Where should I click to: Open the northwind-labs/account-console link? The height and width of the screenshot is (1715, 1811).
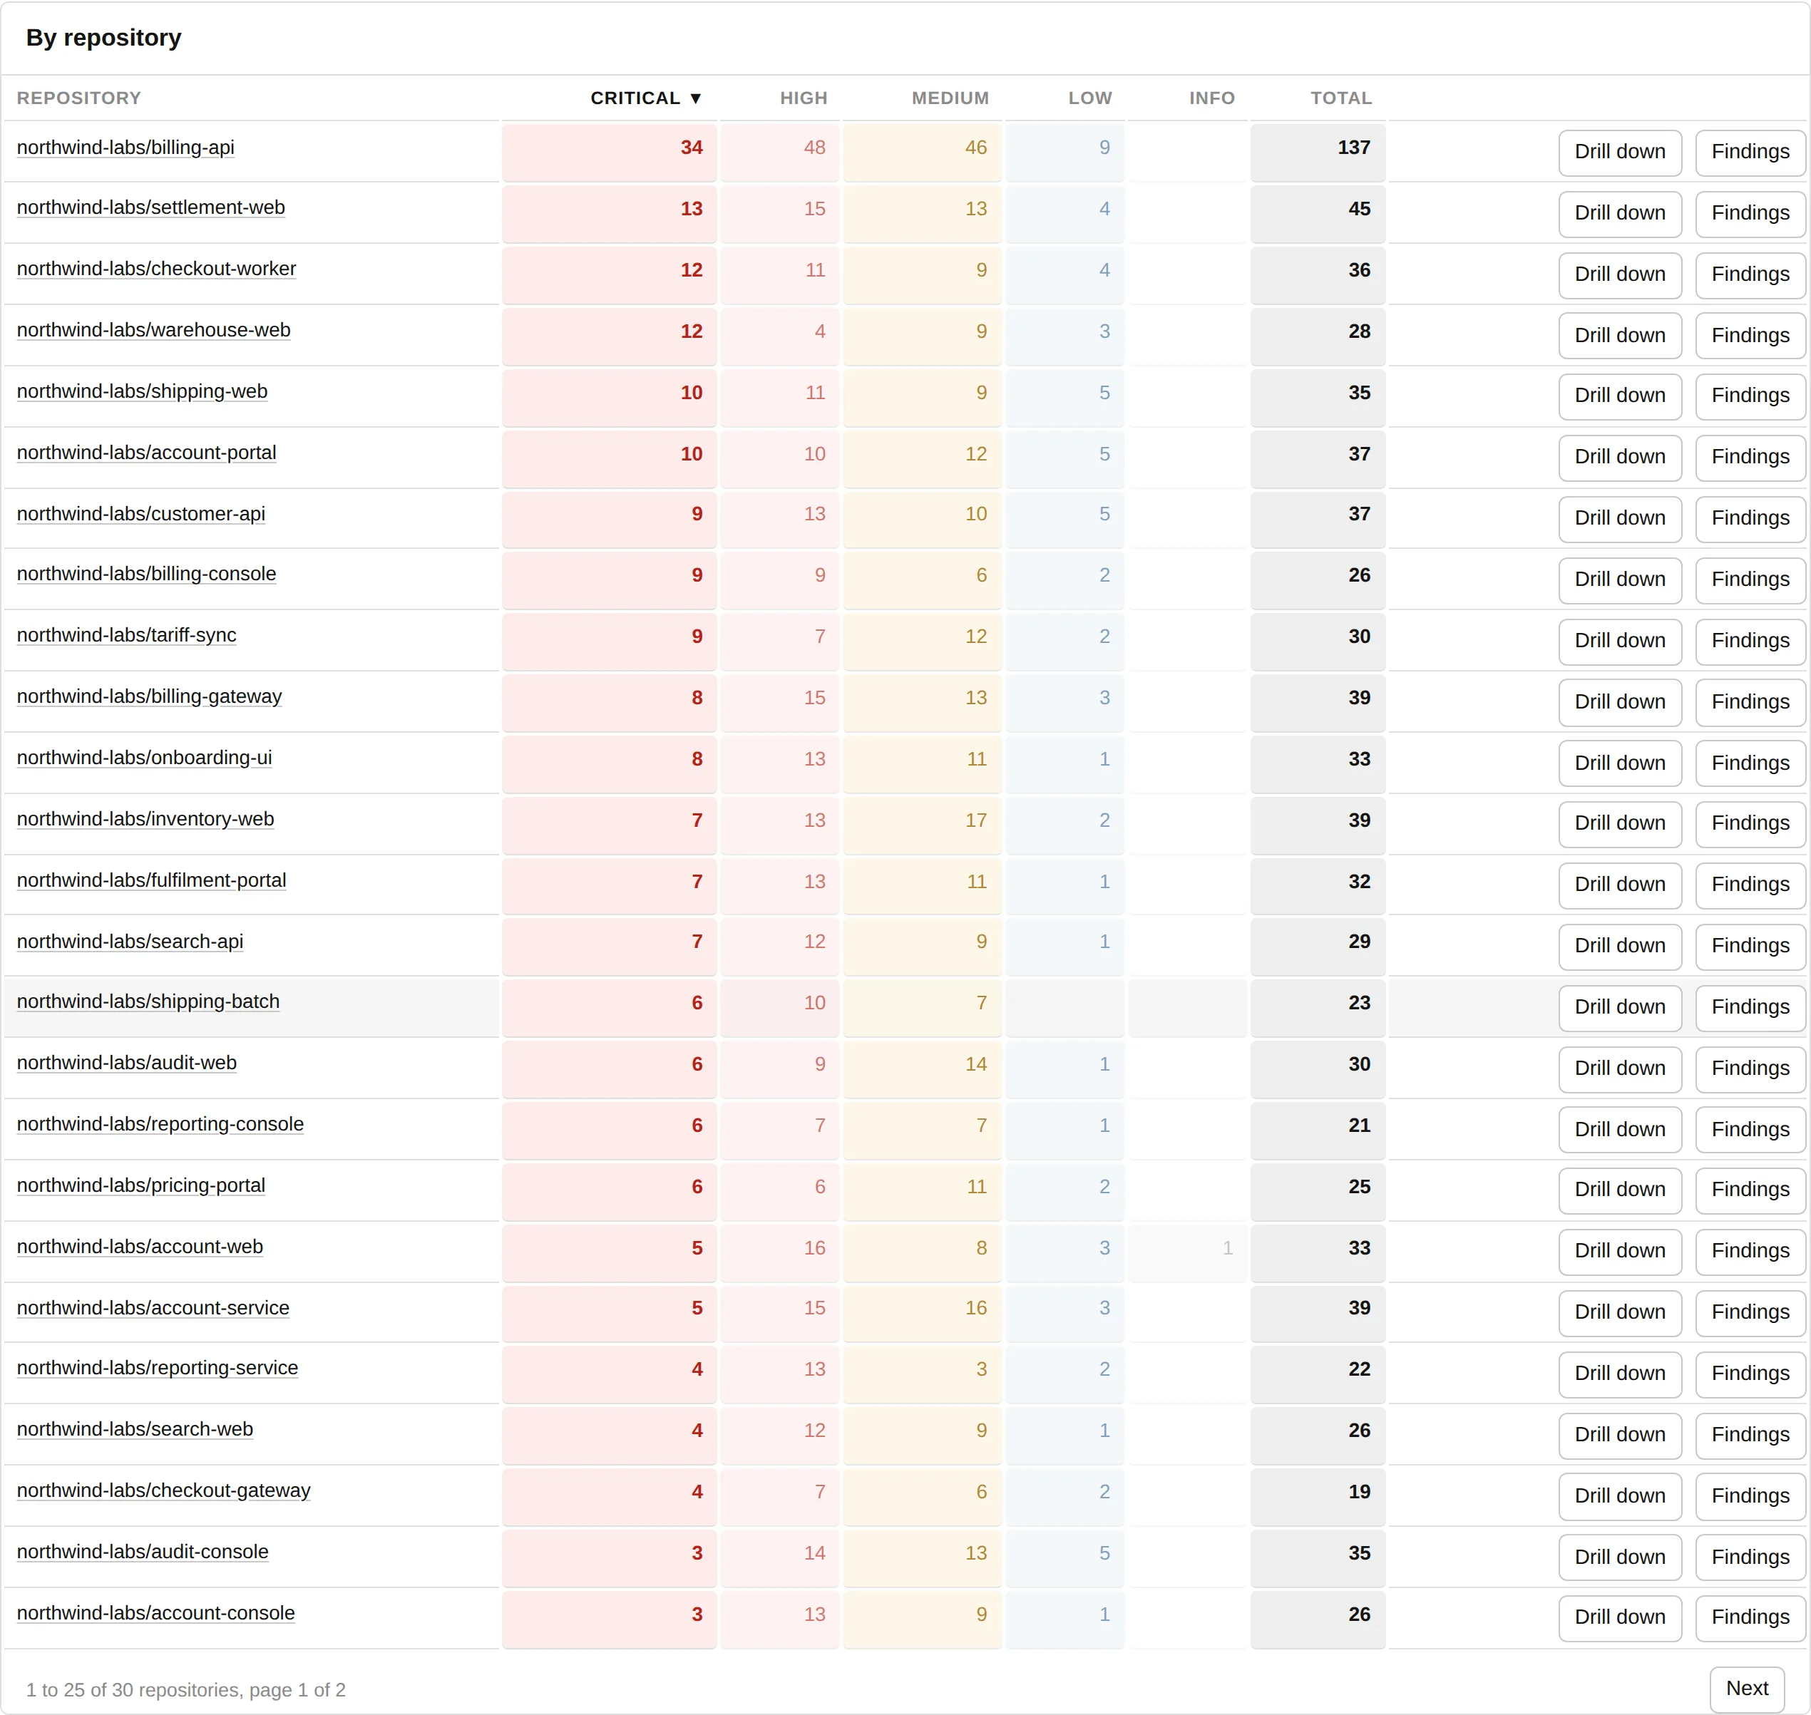tap(155, 1614)
